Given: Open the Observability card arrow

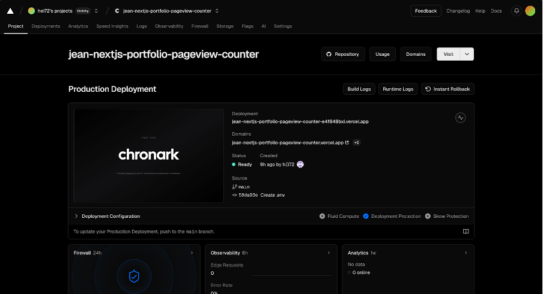Looking at the screenshot, I should [x=329, y=253].
